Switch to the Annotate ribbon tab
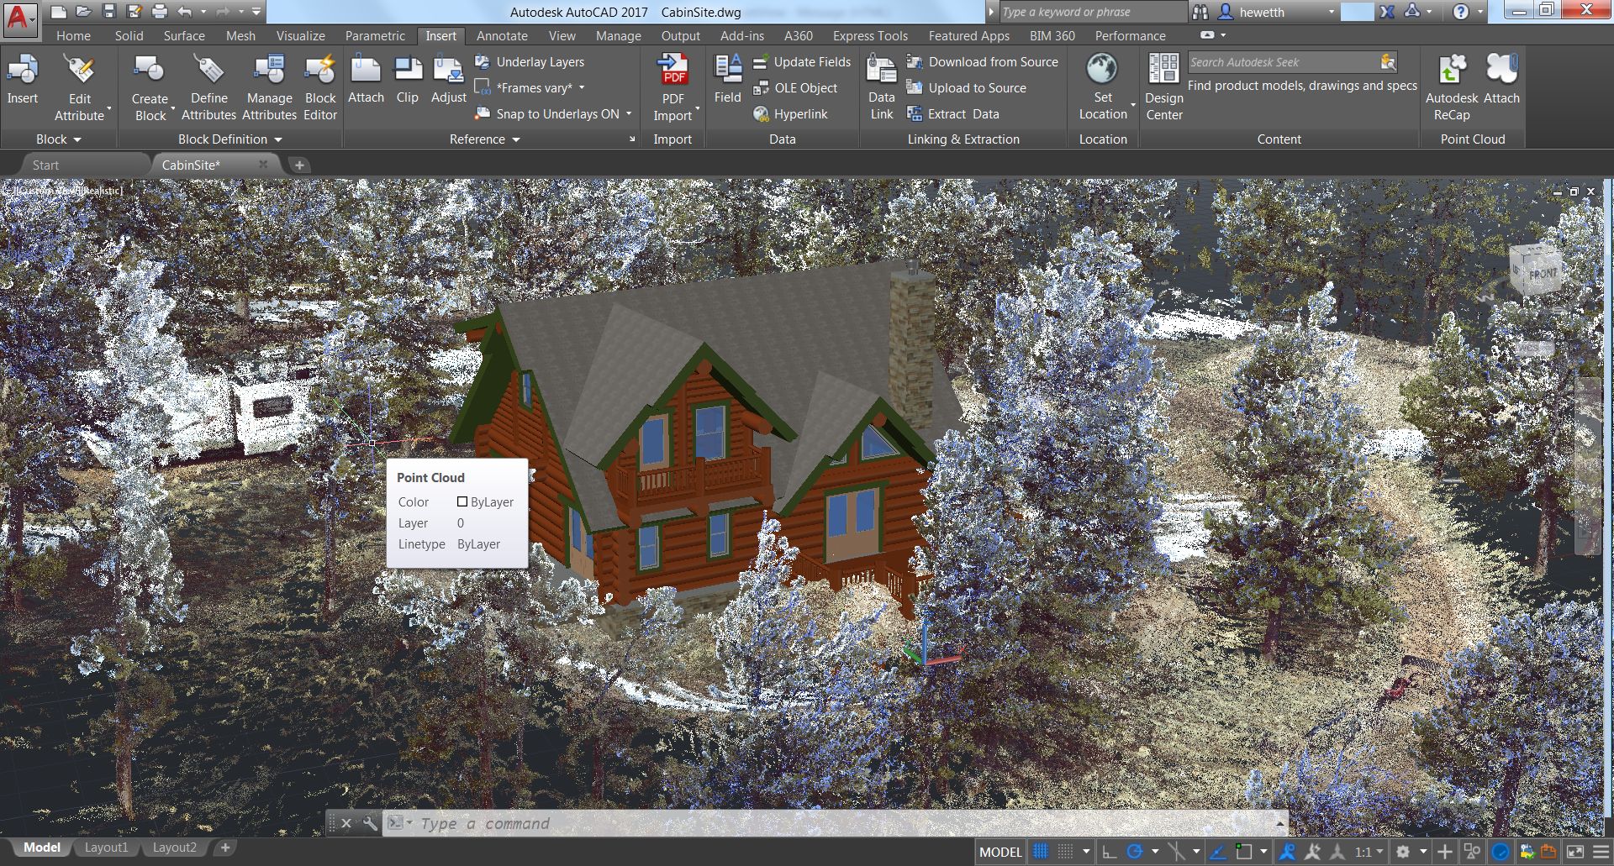1614x866 pixels. [502, 36]
